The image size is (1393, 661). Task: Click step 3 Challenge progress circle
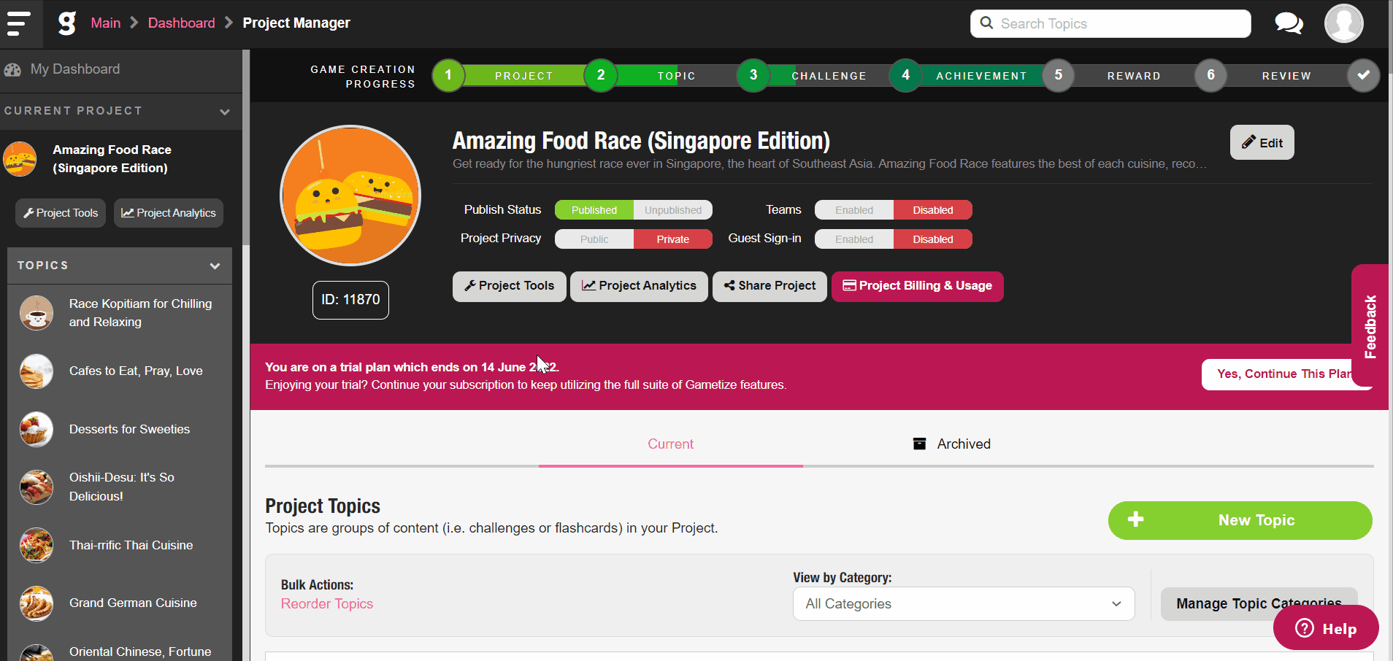[753, 75]
